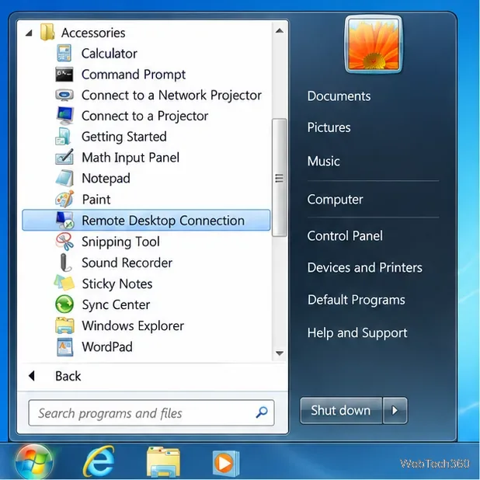The image size is (480, 480).
Task: Click the Paint palette icon
Action: click(x=64, y=199)
